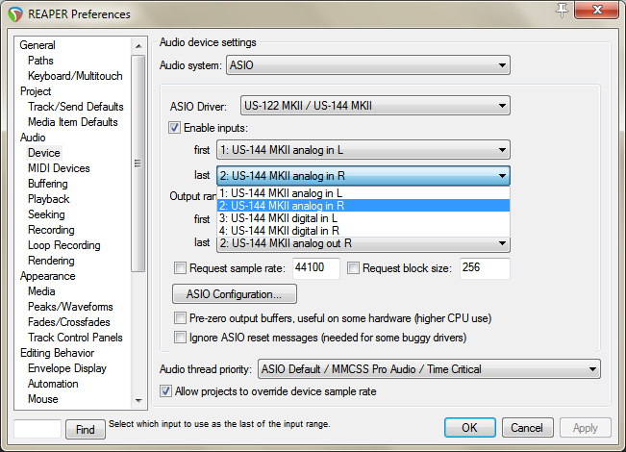Open ASIO Configuration dialog
The width and height of the screenshot is (626, 452).
pyautogui.click(x=235, y=294)
